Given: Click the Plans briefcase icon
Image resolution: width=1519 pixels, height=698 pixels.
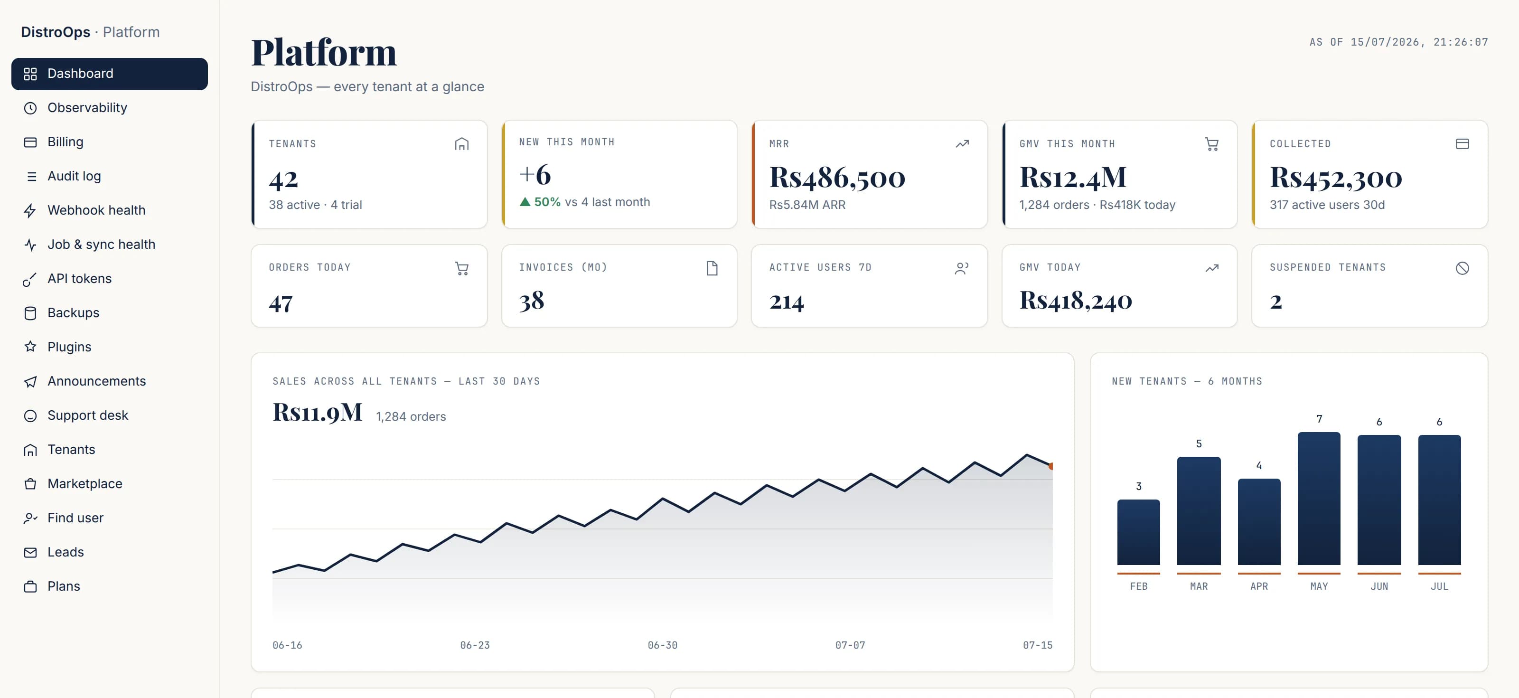Looking at the screenshot, I should 30,586.
